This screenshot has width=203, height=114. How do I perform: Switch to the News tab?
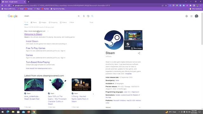pyautogui.click(x=34, y=22)
